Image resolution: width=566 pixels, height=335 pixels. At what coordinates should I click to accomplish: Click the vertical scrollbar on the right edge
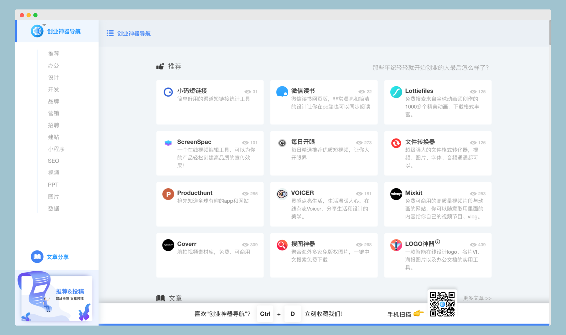click(x=550, y=32)
